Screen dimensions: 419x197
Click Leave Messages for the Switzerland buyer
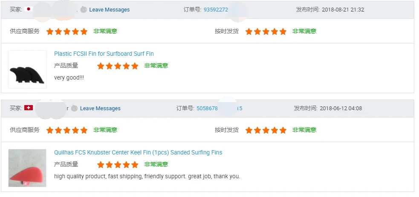(x=100, y=108)
